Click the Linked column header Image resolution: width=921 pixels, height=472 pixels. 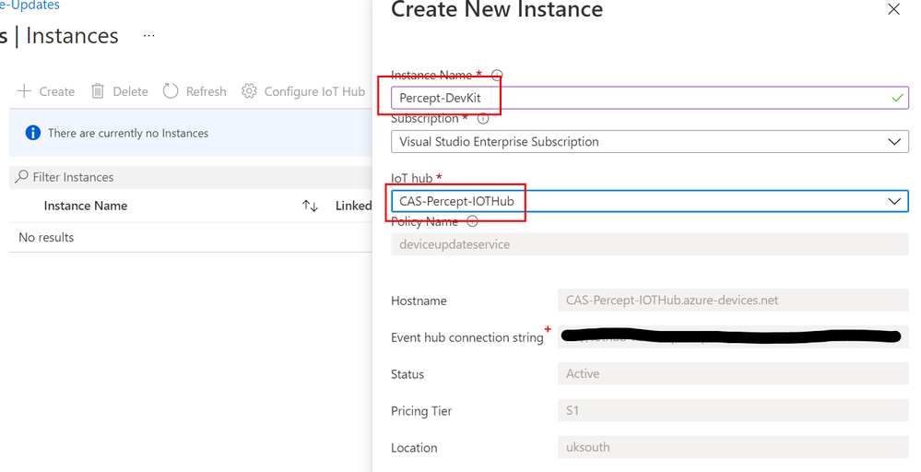pyautogui.click(x=354, y=206)
